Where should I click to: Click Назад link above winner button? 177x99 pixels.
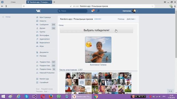61,25
